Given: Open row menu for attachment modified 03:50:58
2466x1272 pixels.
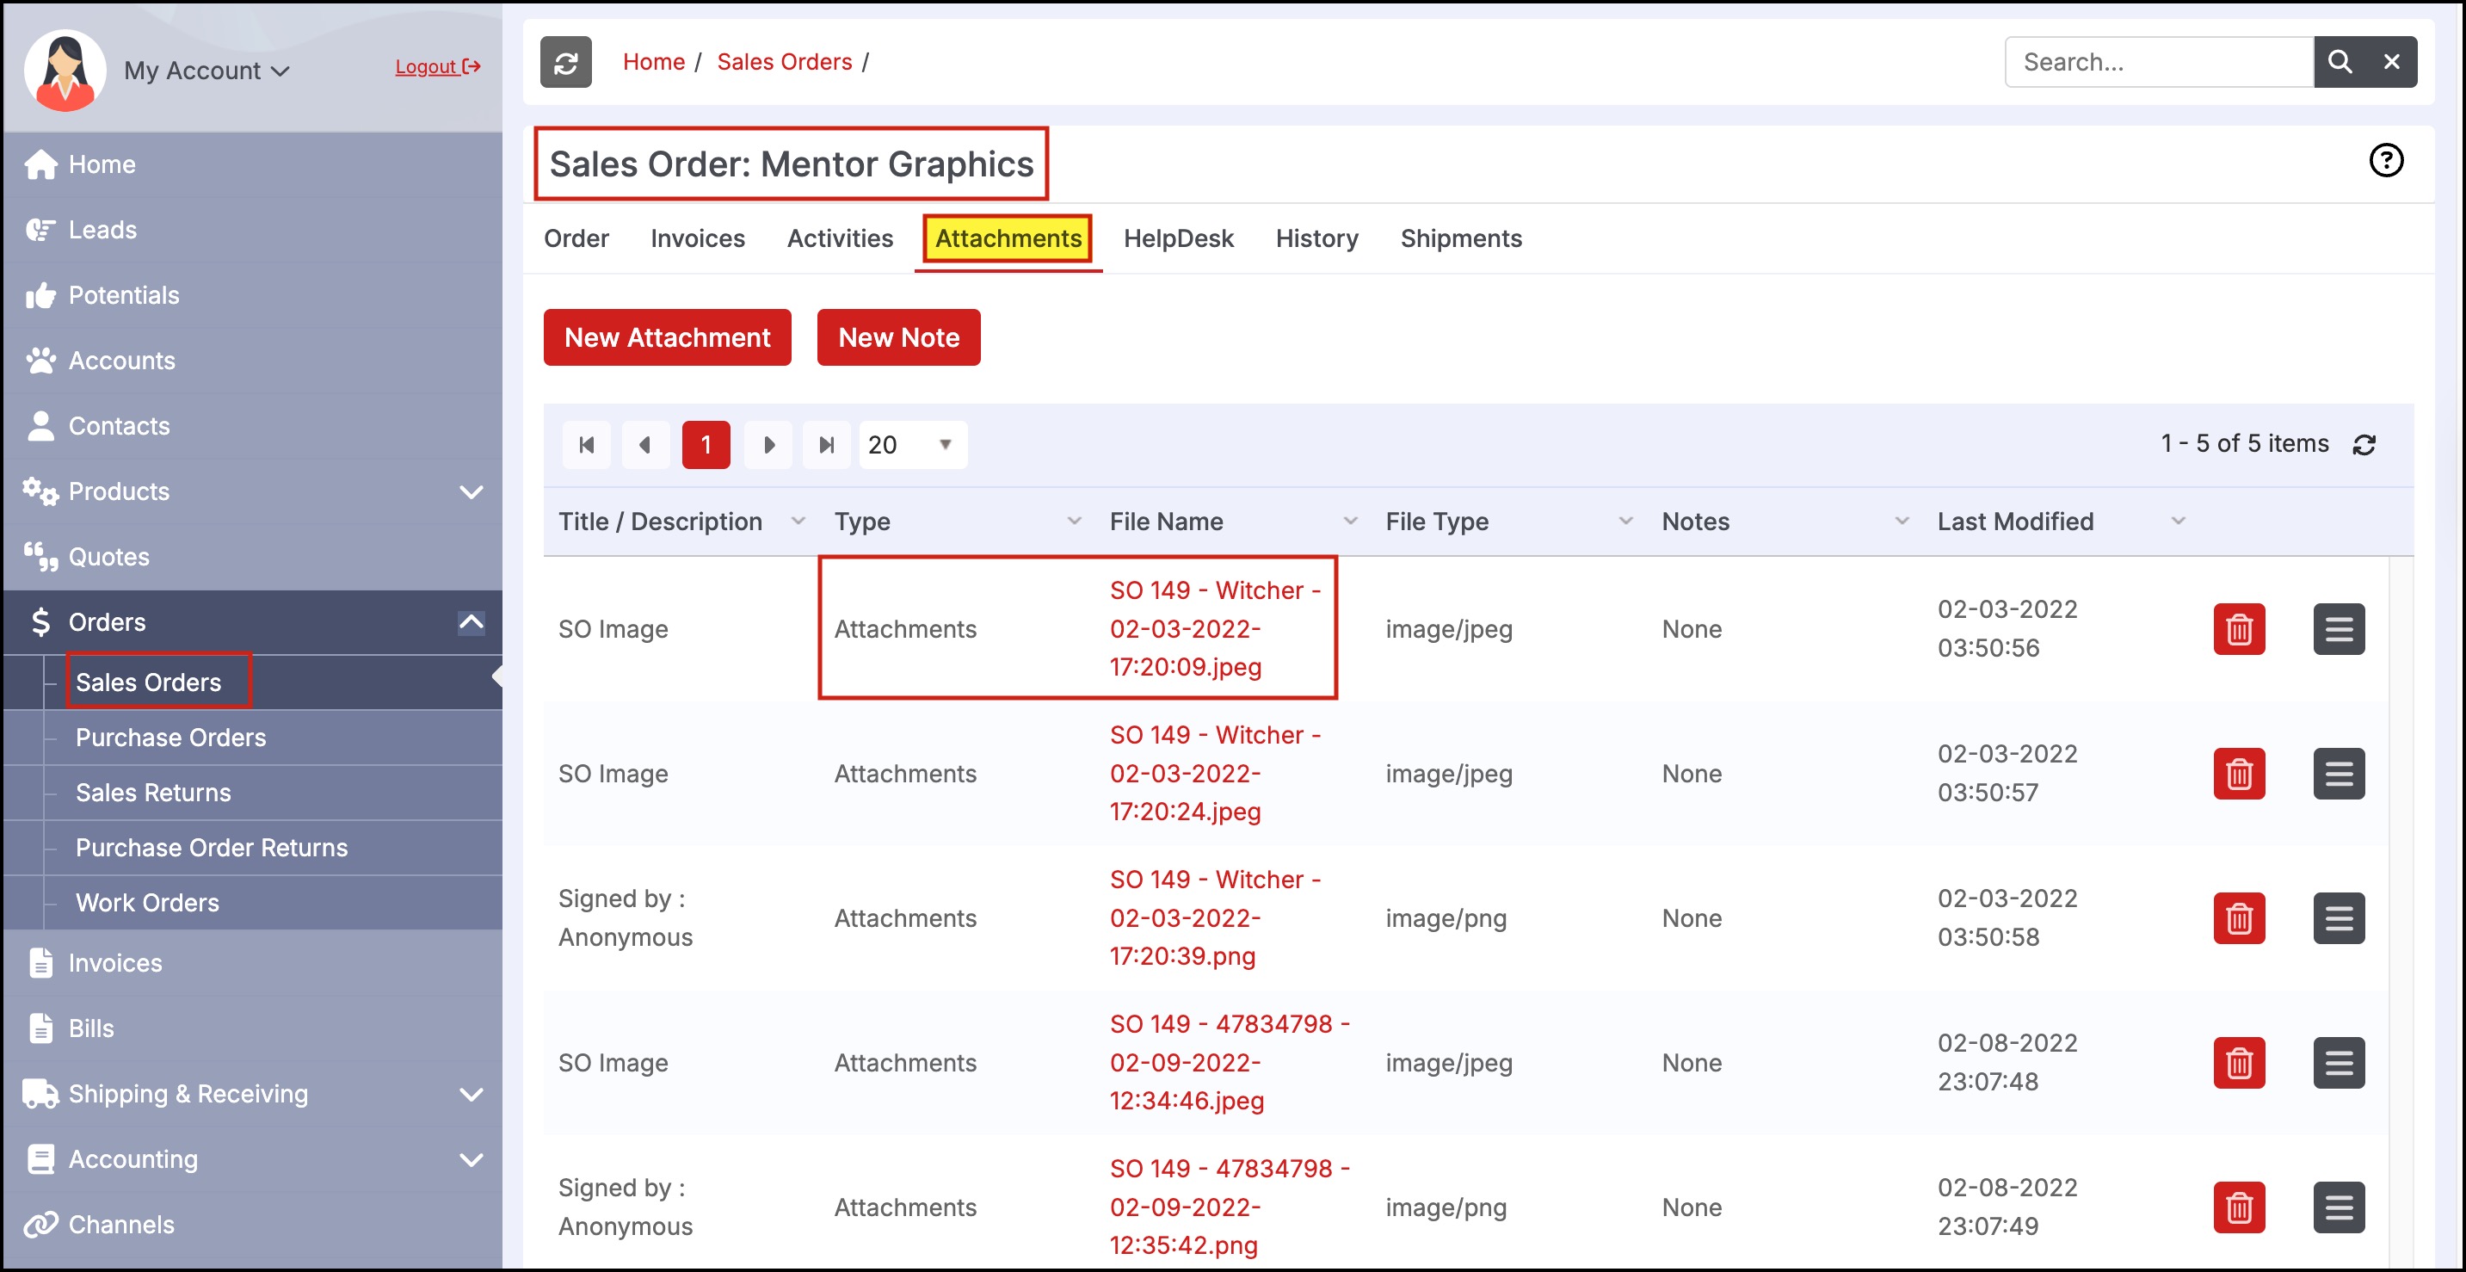Looking at the screenshot, I should [2339, 918].
